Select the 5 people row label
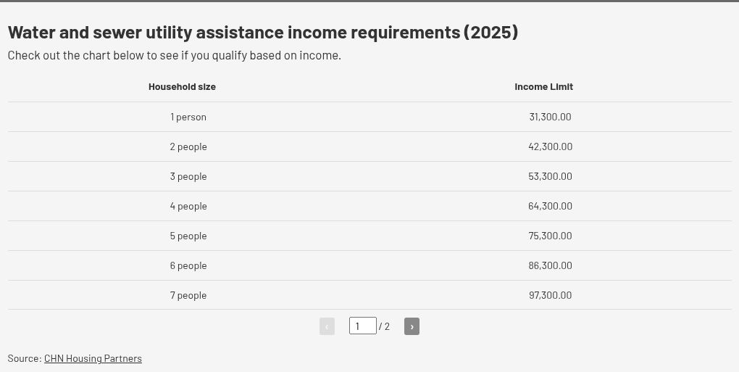739x372 pixels. point(188,236)
